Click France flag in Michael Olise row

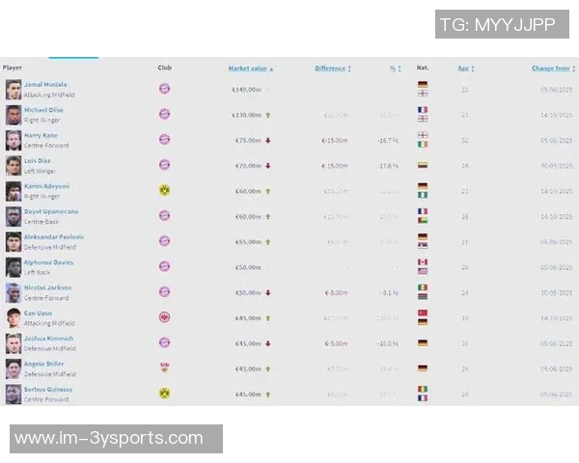[423, 110]
